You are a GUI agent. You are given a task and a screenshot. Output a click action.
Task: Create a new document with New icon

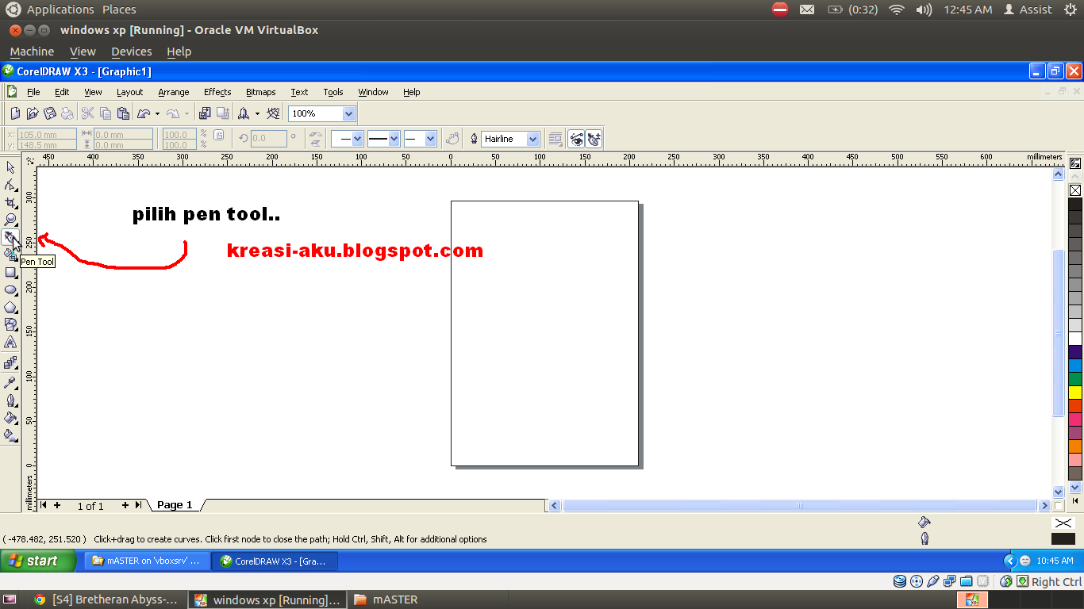(15, 113)
